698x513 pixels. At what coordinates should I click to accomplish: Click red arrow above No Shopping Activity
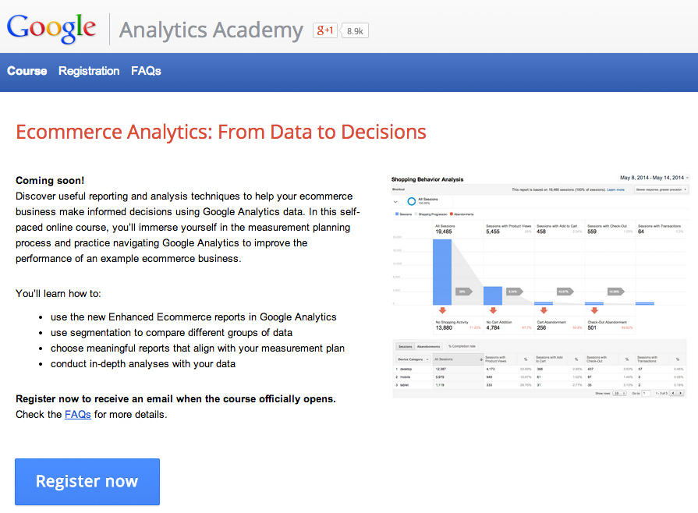pyautogui.click(x=442, y=311)
